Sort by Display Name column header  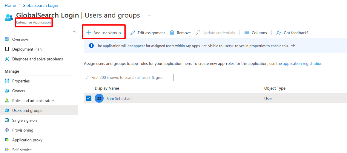click(107, 88)
